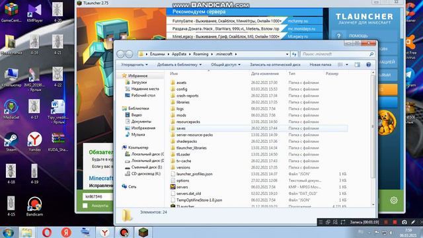Select the 4-15 desktop image file
This screenshot has height=238, width=423.
click(x=11, y=206)
